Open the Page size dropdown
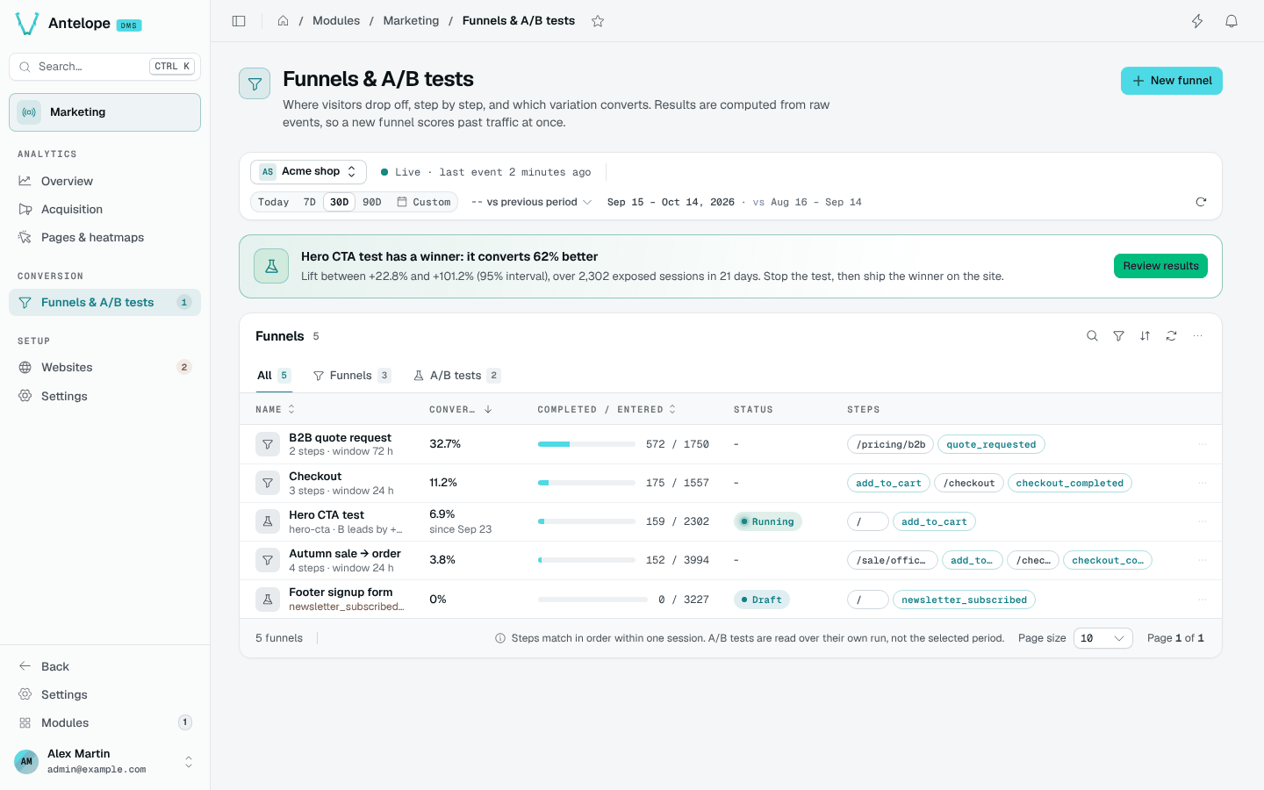 pos(1103,638)
